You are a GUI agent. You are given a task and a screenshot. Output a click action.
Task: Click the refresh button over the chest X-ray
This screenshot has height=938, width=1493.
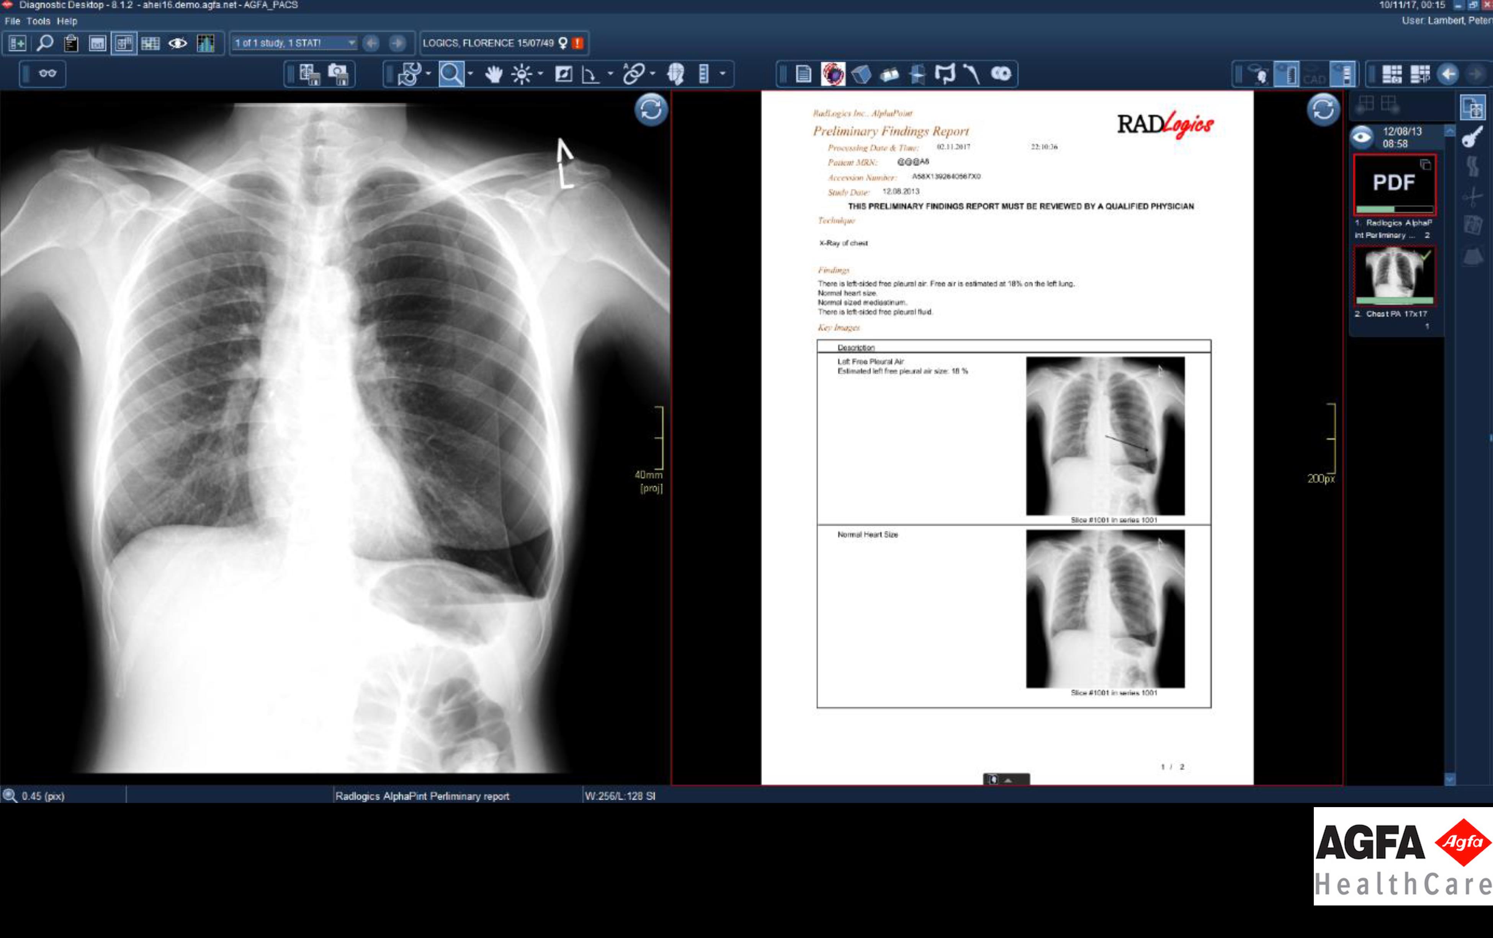coord(651,110)
